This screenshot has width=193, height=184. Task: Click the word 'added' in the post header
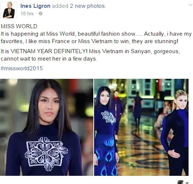(x=60, y=6)
